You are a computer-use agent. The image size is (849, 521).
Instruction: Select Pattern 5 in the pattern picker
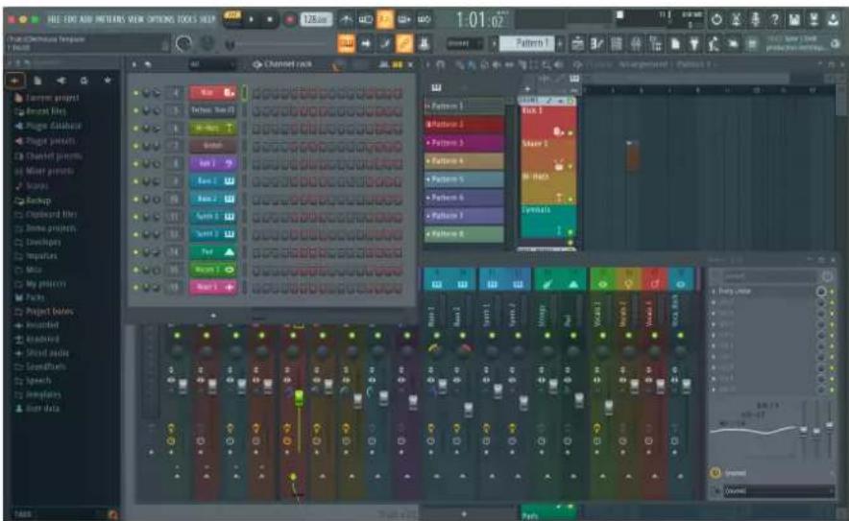pyautogui.click(x=465, y=179)
